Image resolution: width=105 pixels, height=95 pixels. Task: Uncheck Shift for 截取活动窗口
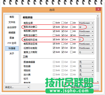tap(54, 27)
